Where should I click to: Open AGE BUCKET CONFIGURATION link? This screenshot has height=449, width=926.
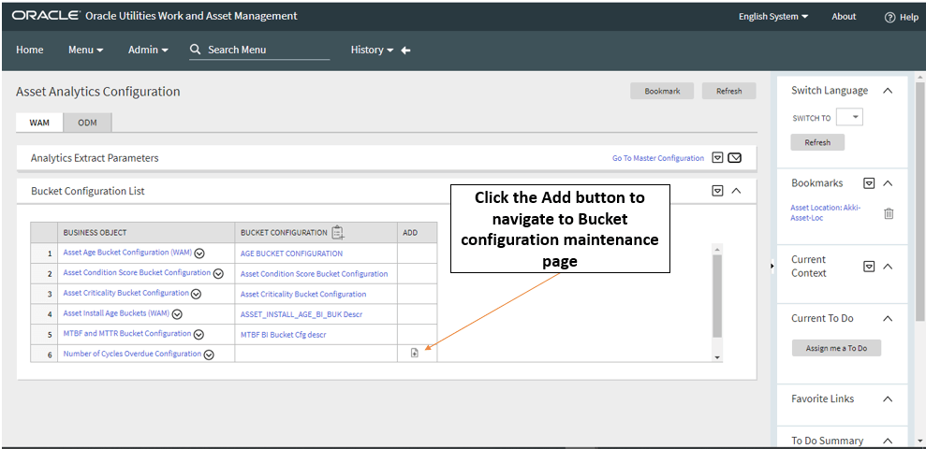pos(291,253)
